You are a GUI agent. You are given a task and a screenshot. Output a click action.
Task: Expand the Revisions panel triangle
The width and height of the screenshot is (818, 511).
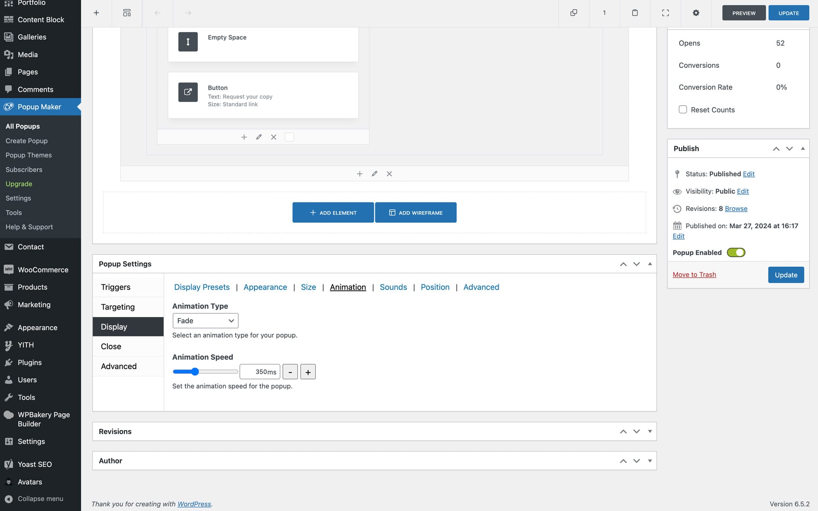tap(650, 431)
